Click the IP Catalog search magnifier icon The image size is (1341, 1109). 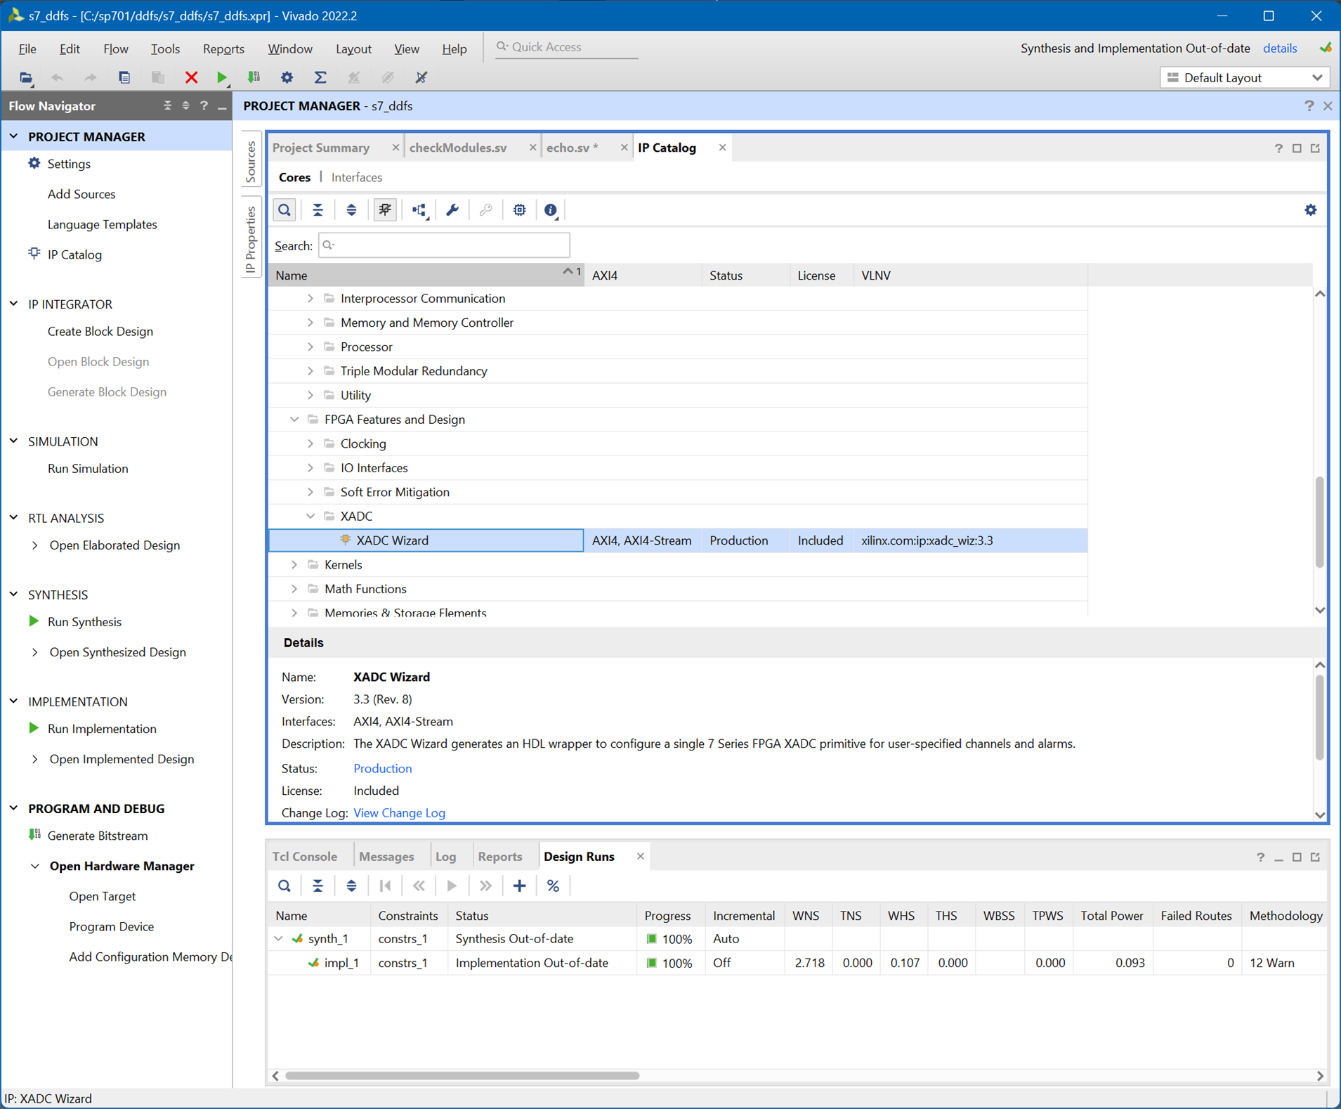(284, 210)
